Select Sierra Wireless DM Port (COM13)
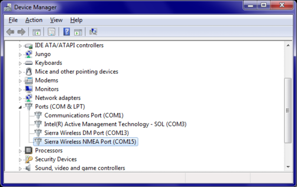The height and width of the screenshot is (187, 297). pyautogui.click(x=87, y=133)
